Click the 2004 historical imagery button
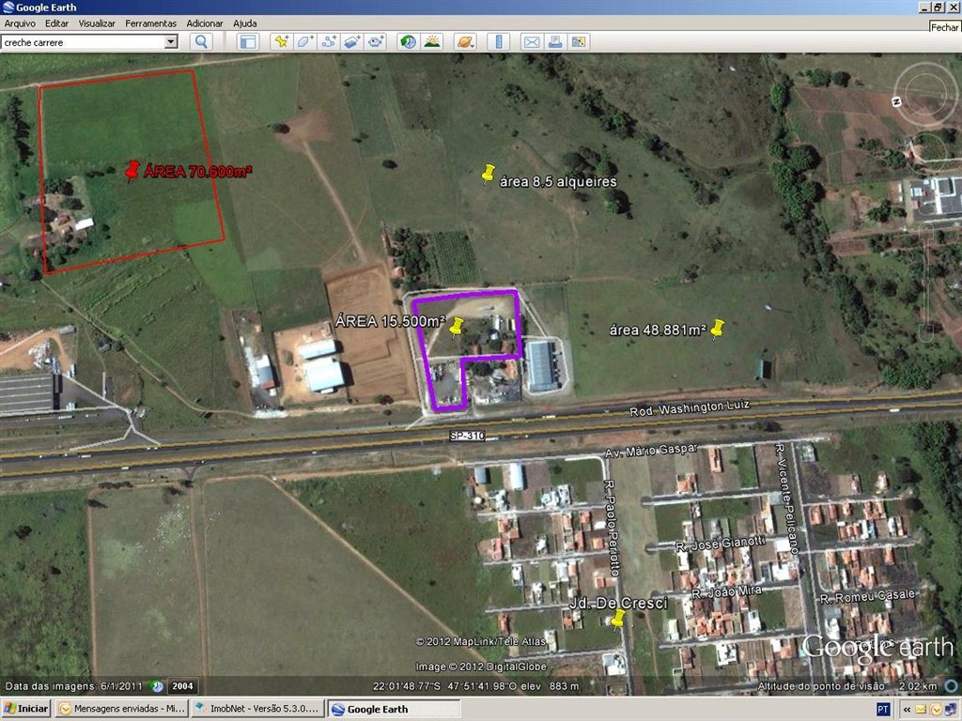Viewport: 962px width, 721px height. coord(182,686)
